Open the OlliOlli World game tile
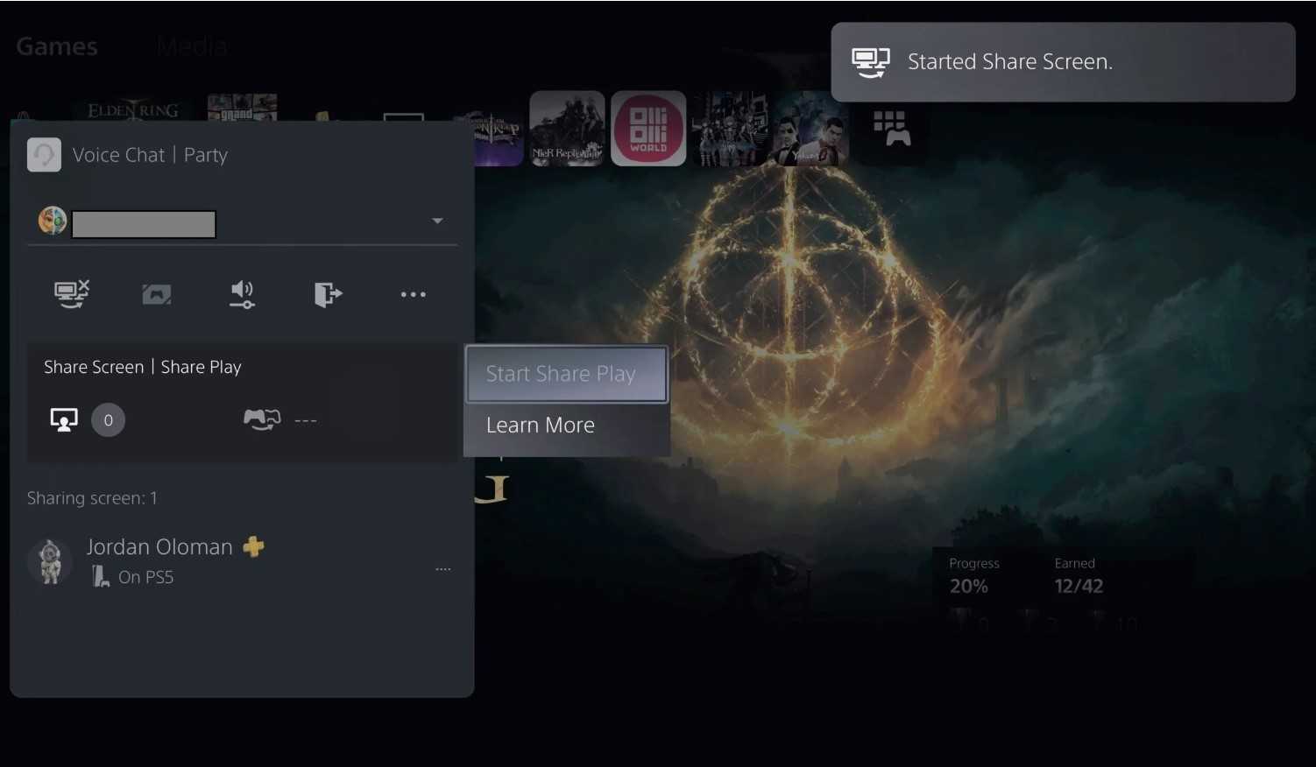 pyautogui.click(x=648, y=128)
